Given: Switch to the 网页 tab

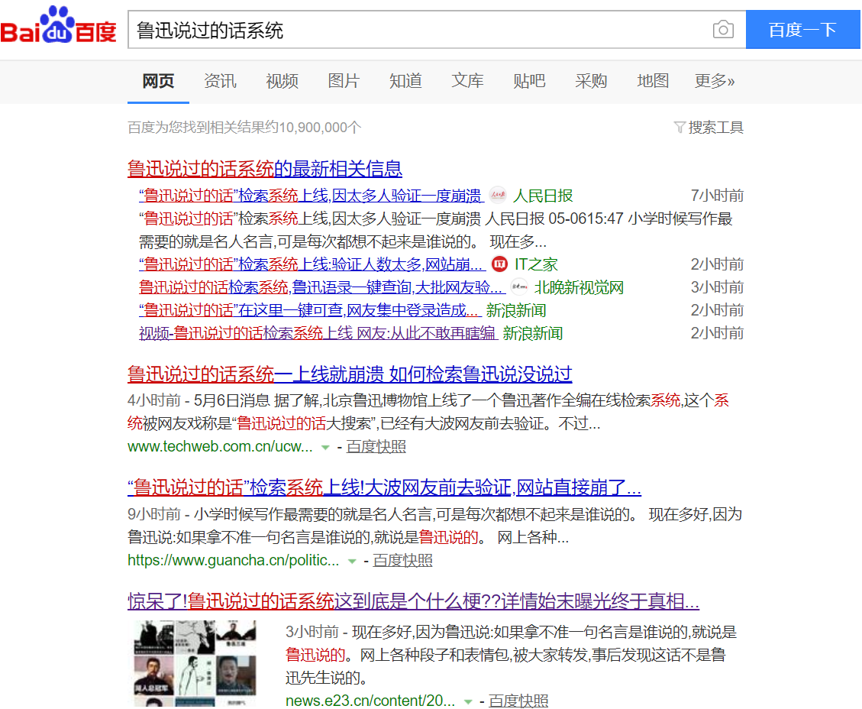Looking at the screenshot, I should [x=158, y=82].
